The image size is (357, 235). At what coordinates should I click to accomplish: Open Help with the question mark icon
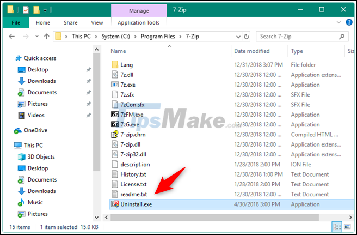349,22
